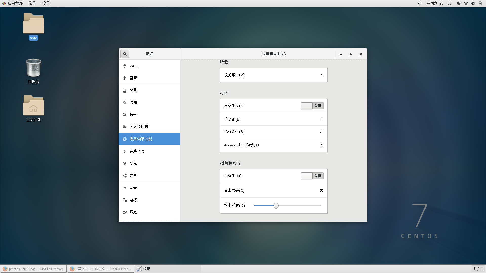The width and height of the screenshot is (486, 273).
Task: Open the 位置 menu
Action: click(x=32, y=3)
